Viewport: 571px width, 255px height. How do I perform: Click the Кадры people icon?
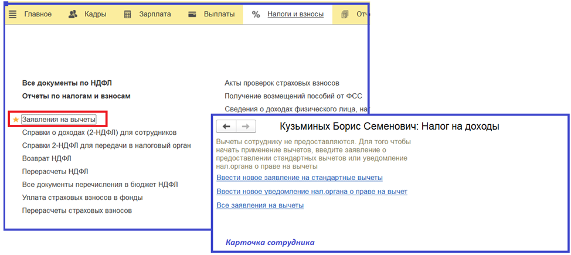[x=73, y=15]
